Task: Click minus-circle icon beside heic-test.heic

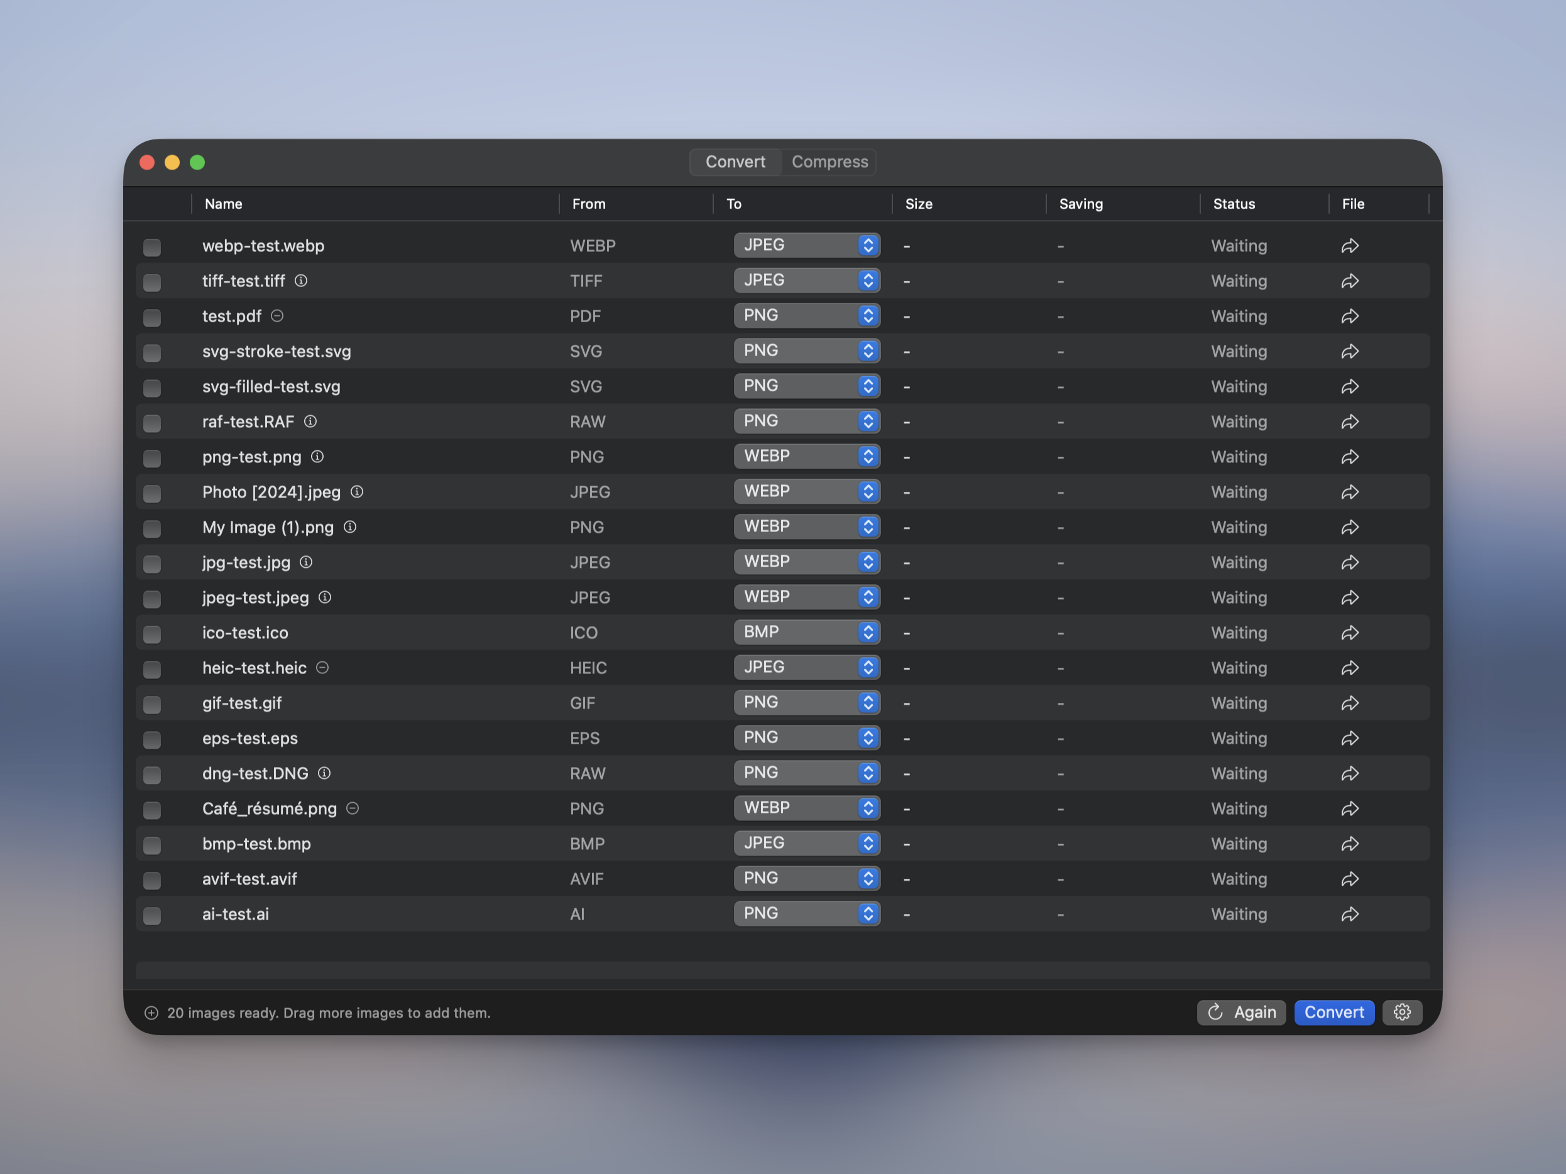Action: [x=322, y=667]
